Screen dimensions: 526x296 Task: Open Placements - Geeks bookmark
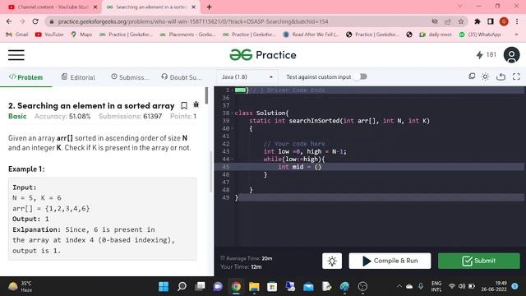[187, 35]
